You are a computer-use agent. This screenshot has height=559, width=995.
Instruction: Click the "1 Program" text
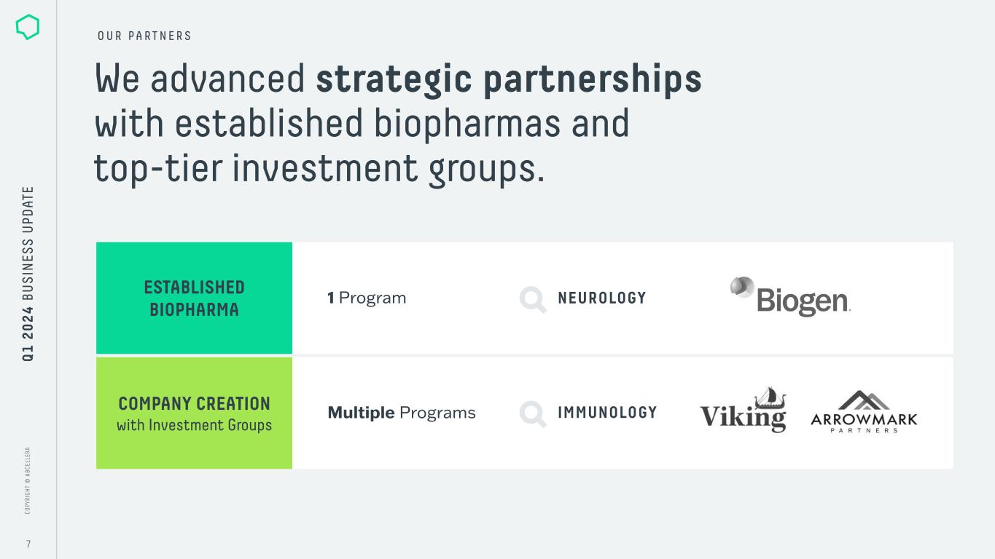coord(367,298)
